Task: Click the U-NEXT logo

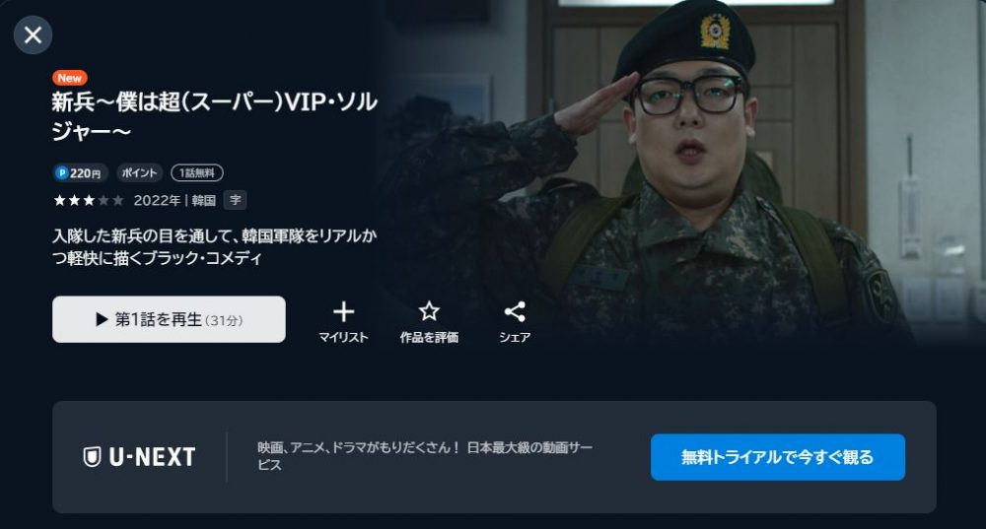Action: [139, 457]
